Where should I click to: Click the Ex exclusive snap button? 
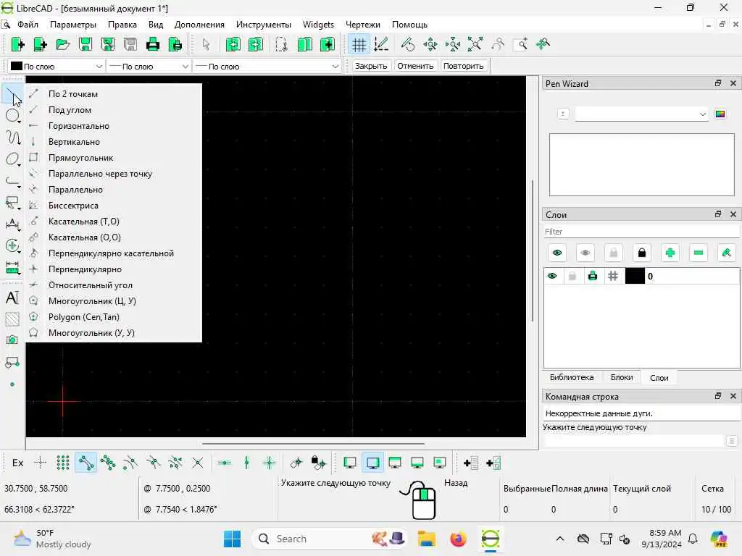(x=17, y=463)
